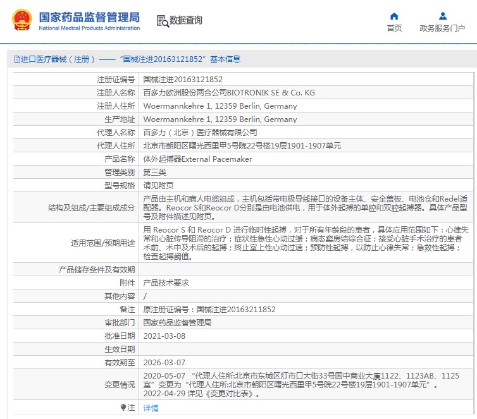
Task: Click registration number 国械注进20163121852 in the table
Action: pos(183,80)
